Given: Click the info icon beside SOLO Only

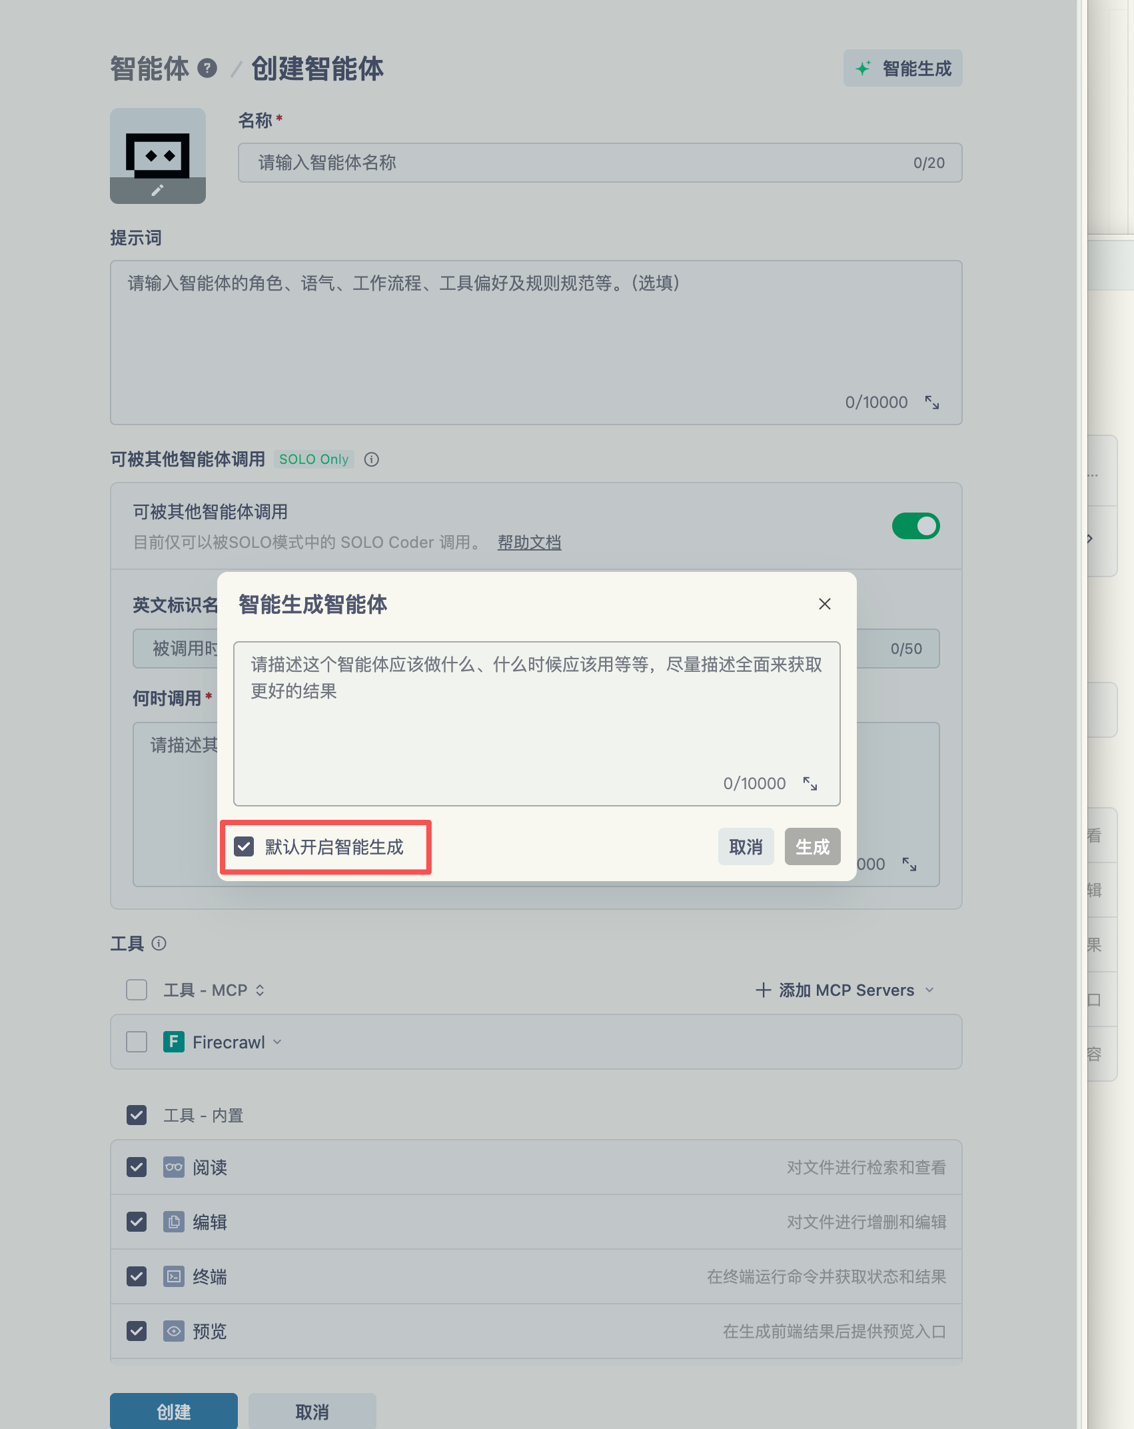Looking at the screenshot, I should coord(372,459).
